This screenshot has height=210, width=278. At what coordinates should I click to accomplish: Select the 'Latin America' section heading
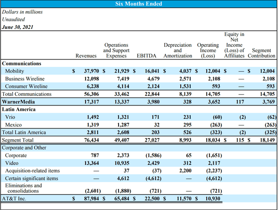(19, 109)
